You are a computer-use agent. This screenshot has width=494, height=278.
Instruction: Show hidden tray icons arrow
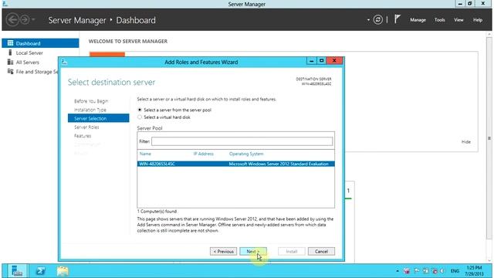(x=398, y=271)
